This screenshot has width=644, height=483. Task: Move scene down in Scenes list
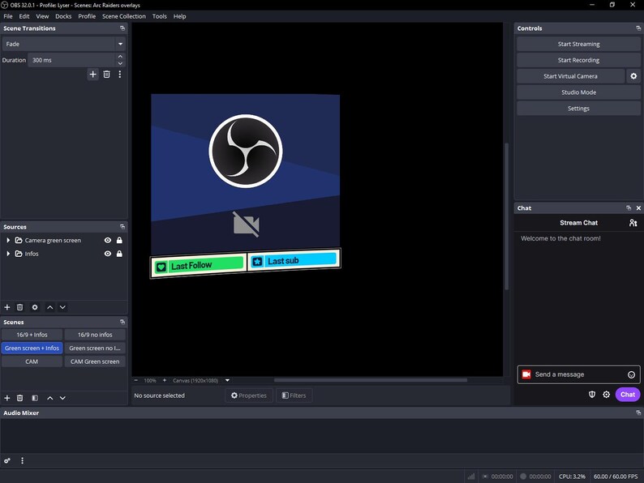pos(62,398)
